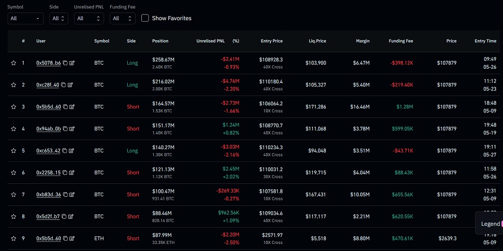503x251 pixels.
Task: Enable the Show Favorites checkbox
Action: coord(145,18)
